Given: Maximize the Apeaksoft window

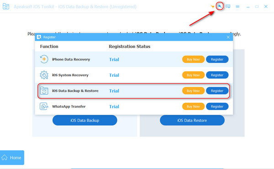Looking at the screenshot, I should point(257,7).
